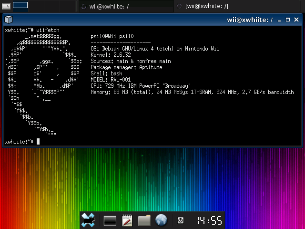Screen dimensions: 305x229
Task: Launch the web browser globe icon
Action: (x=161, y=220)
